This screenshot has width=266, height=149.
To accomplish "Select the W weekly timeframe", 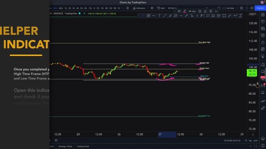I will 119,8.
